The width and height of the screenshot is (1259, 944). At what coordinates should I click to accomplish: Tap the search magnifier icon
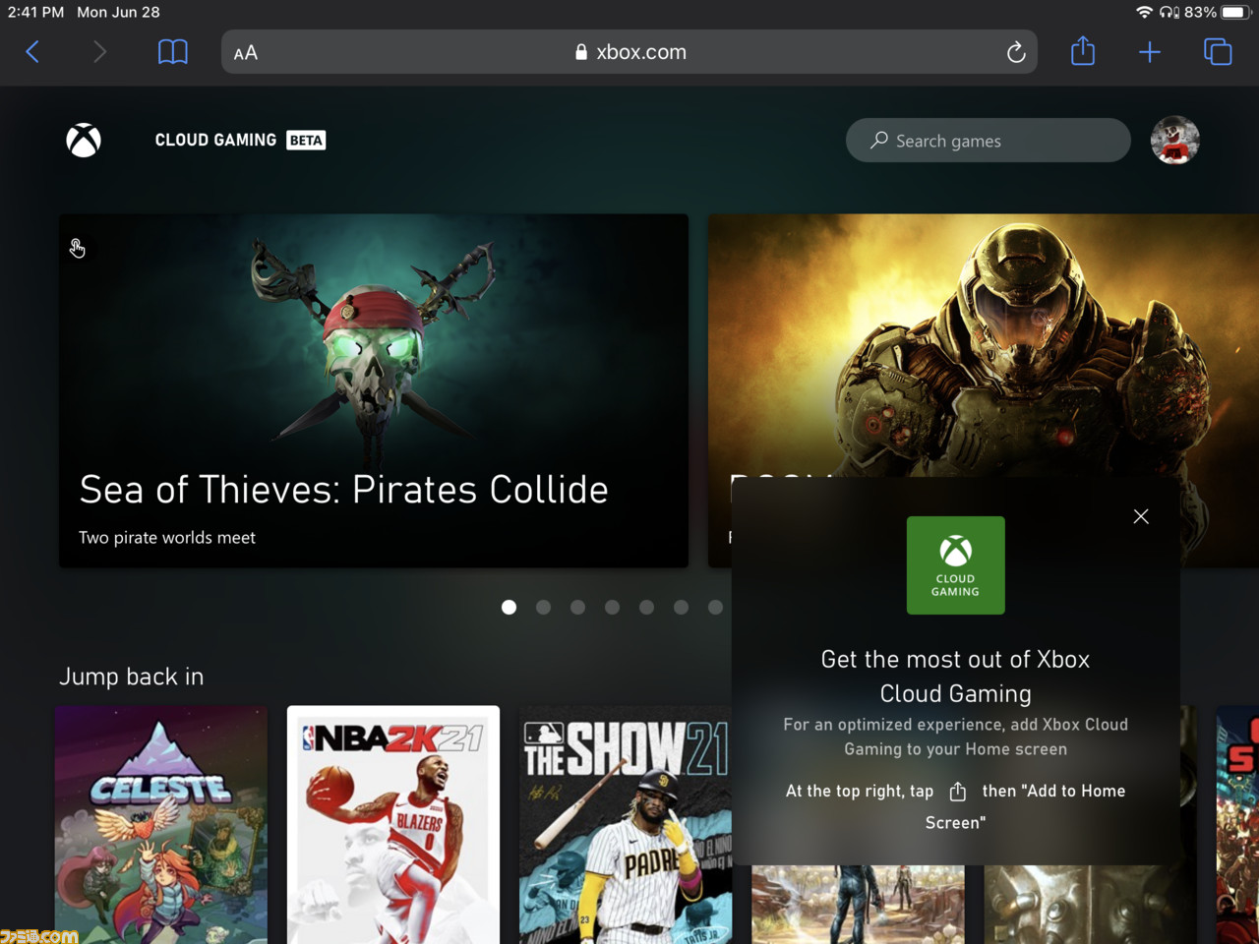879,141
